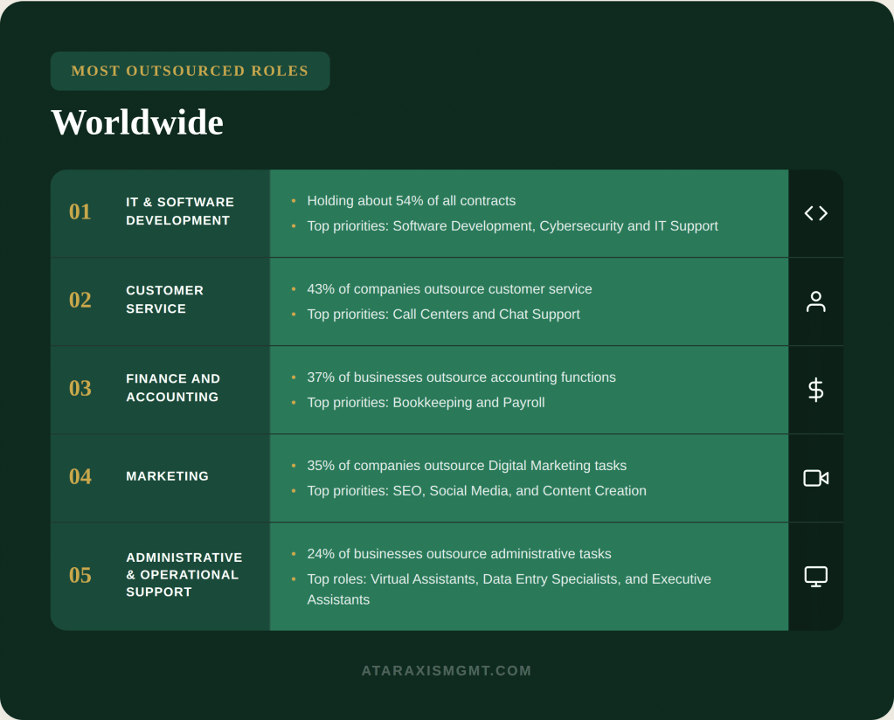Click the Bookkeeping and Payroll bullet
This screenshot has height=720, width=894.
[x=426, y=403]
